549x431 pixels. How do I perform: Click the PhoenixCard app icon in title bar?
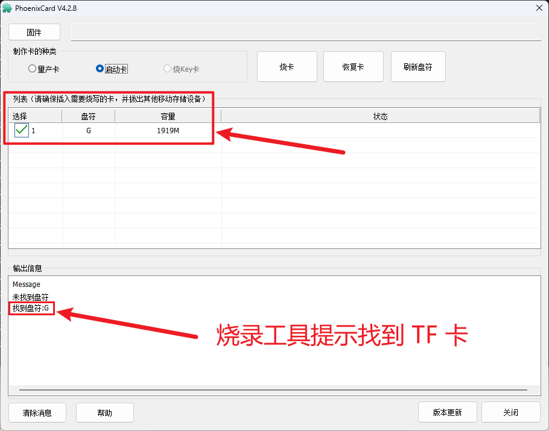point(7,8)
